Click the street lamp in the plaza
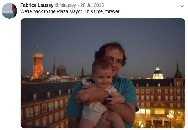Image resolution: width=188 pixels, height=130 pixels. click(171, 117)
